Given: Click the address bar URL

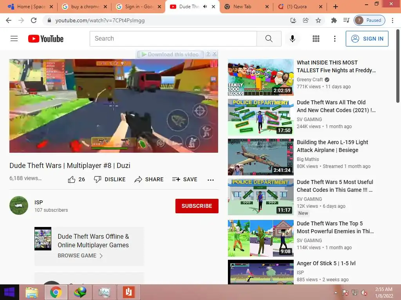Looking at the screenshot, I should (x=100, y=20).
